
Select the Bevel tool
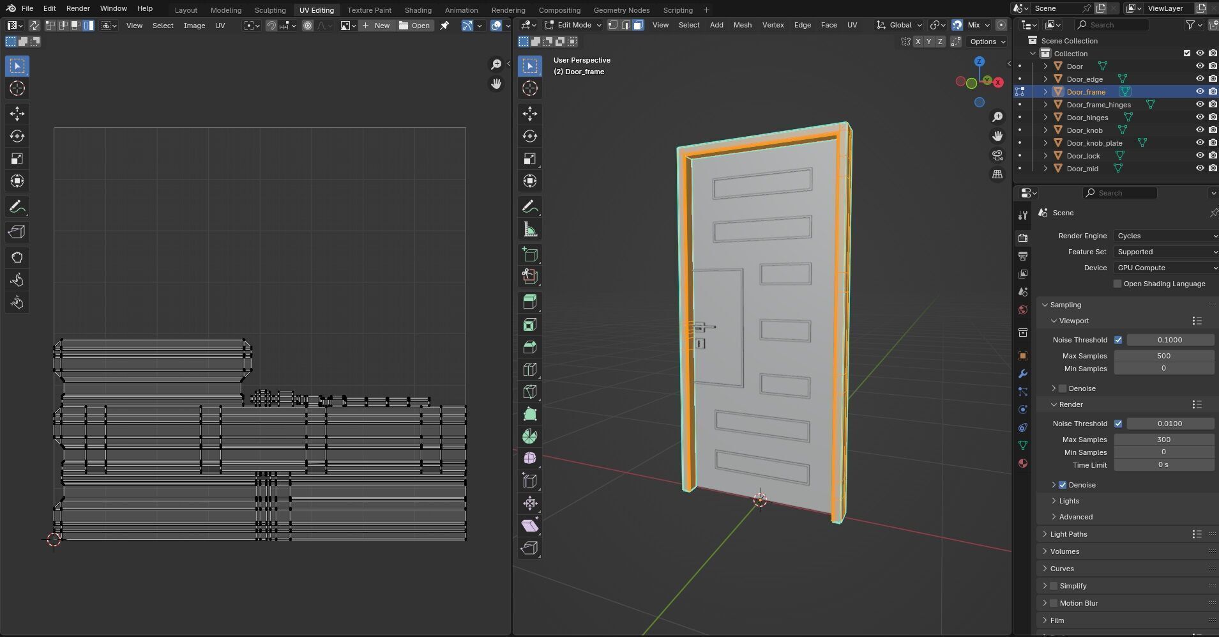pos(530,347)
